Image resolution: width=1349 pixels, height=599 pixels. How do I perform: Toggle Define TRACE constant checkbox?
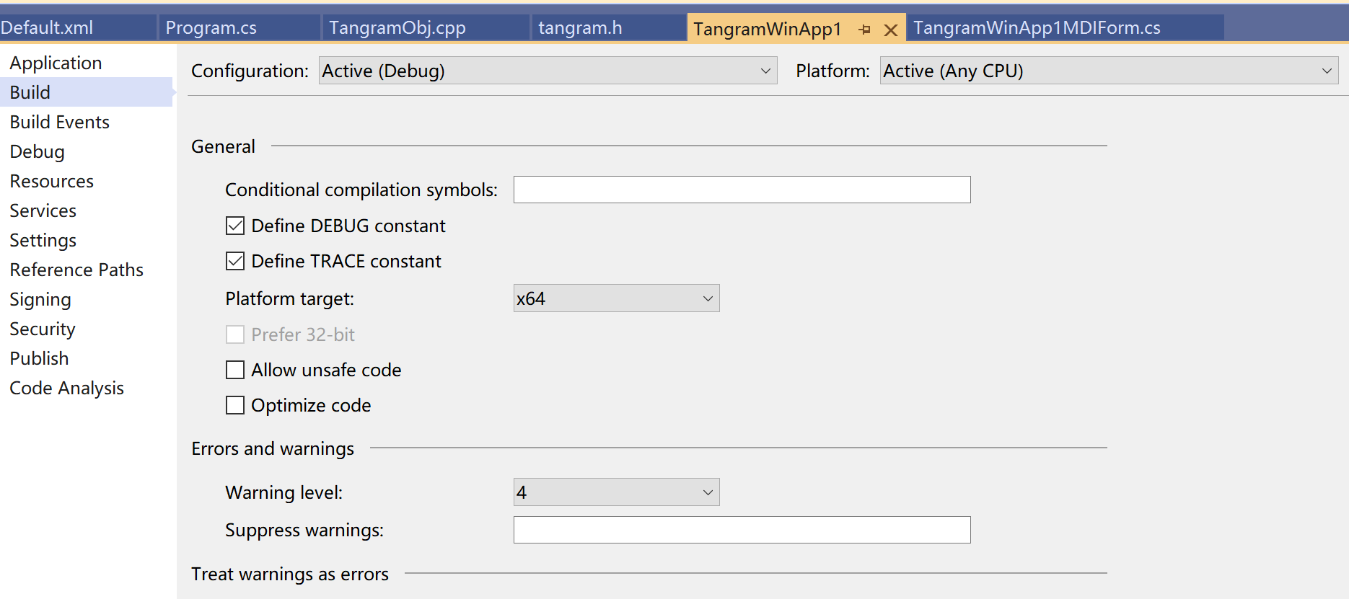click(x=235, y=261)
